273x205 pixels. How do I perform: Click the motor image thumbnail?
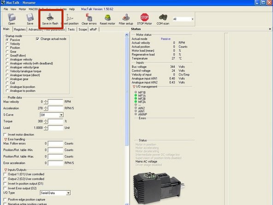(x=159, y=188)
